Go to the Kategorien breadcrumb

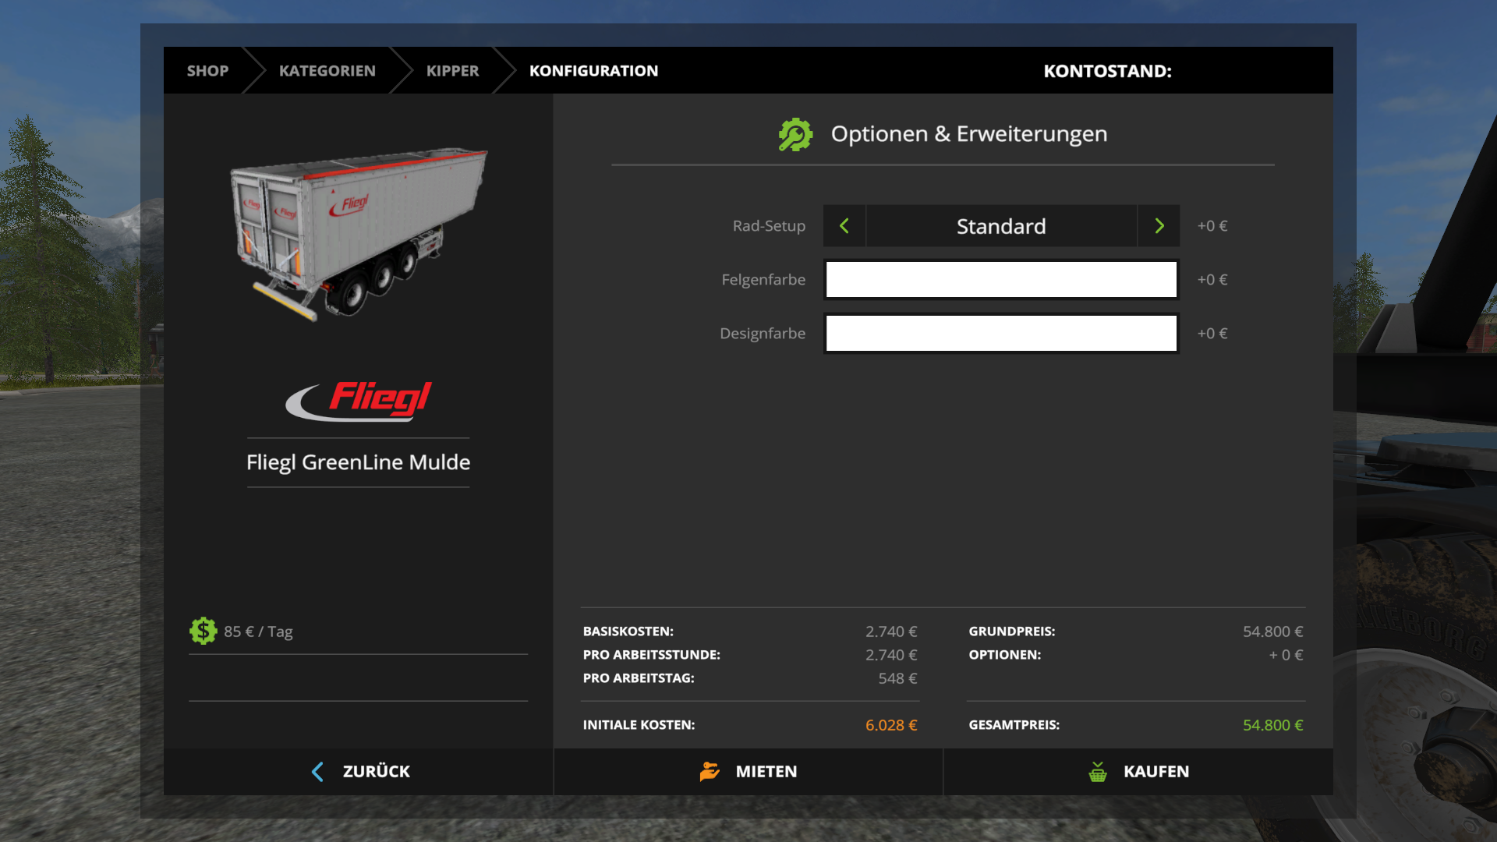coord(327,71)
